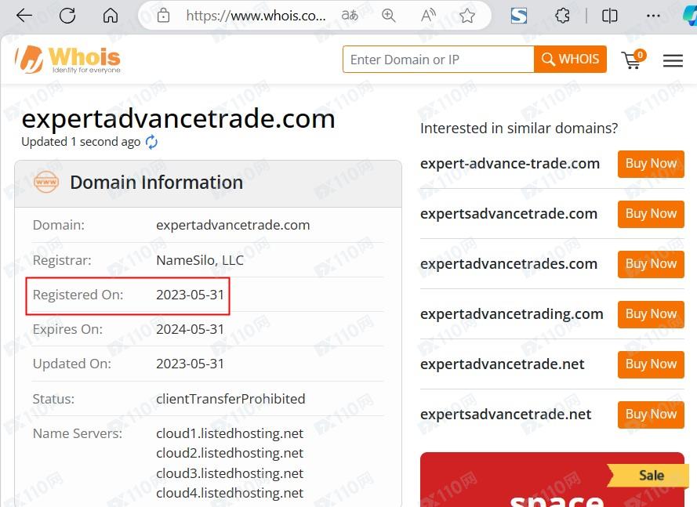
Task: Open the hamburger menu on Whois site
Action: pos(673,60)
